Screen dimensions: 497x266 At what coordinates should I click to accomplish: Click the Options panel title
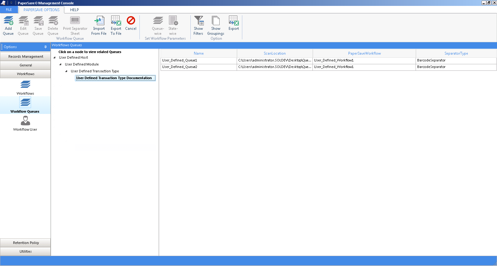coord(10,47)
